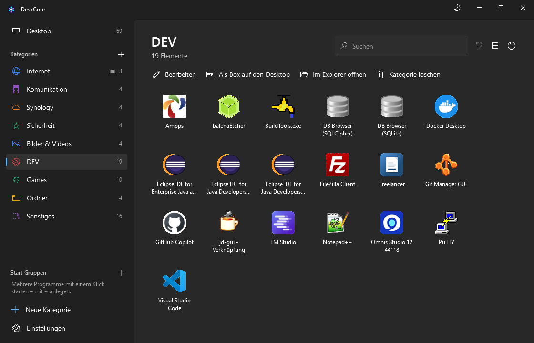Image resolution: width=534 pixels, height=343 pixels.
Task: Open the jd-gui Verknüpfung shortcut
Action: click(229, 223)
